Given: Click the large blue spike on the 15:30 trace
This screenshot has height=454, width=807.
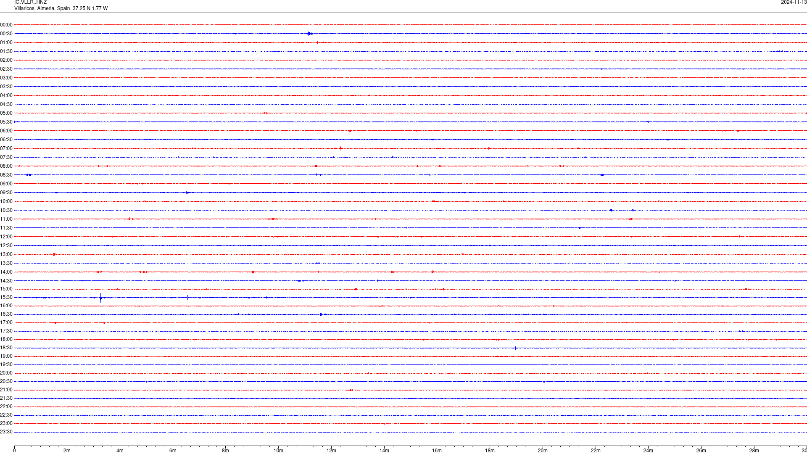Looking at the screenshot, I should click(100, 298).
